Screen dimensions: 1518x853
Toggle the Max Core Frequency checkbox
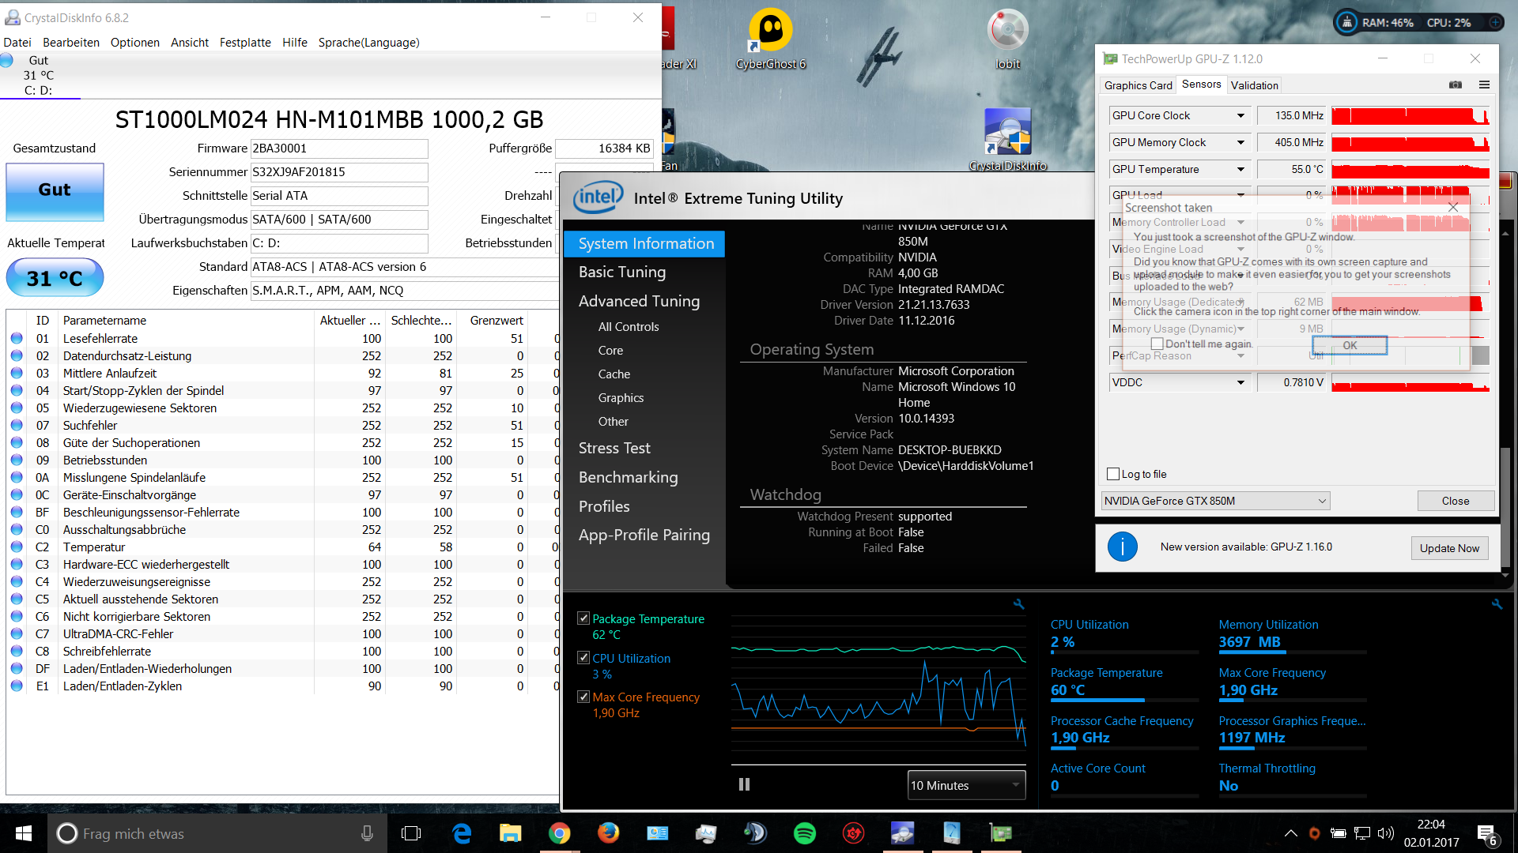pos(583,697)
